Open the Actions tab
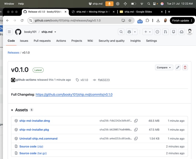This screenshot has height=159, width=196. coord(61,41)
